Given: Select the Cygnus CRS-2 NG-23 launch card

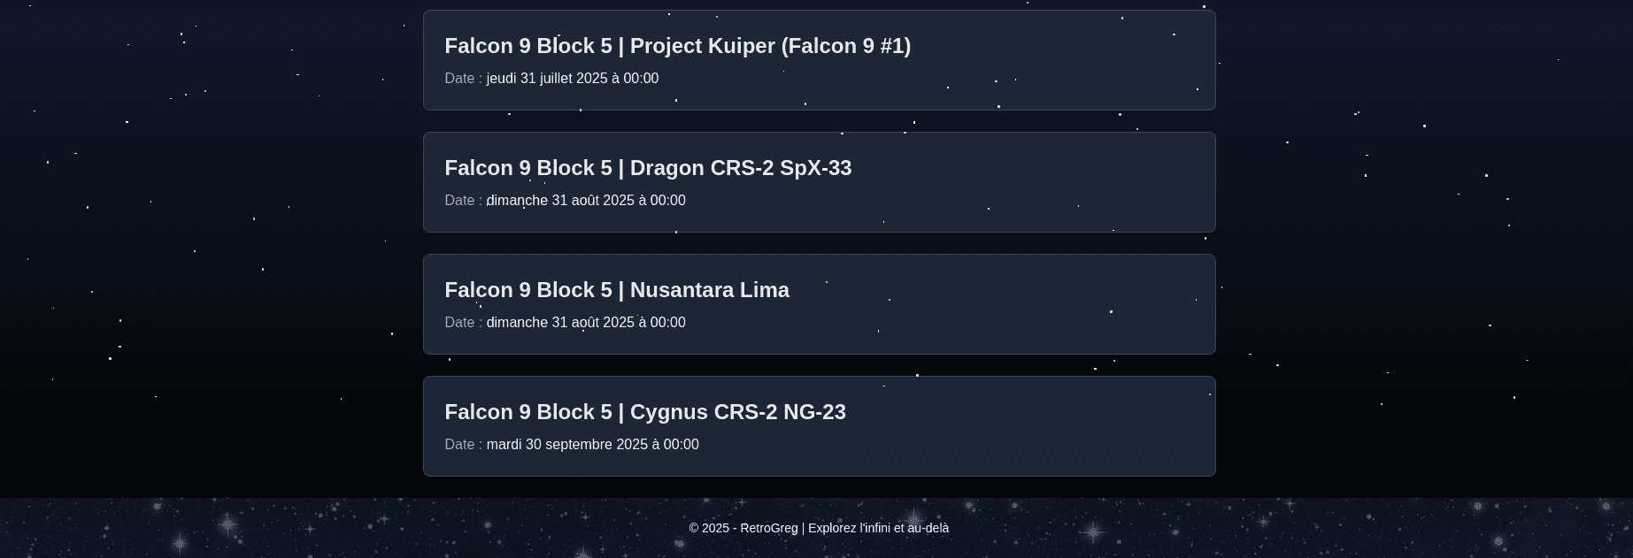Looking at the screenshot, I should [819, 425].
